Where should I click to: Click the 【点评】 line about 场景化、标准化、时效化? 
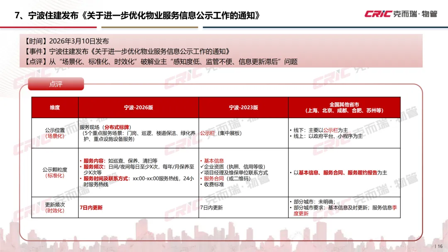(161, 62)
